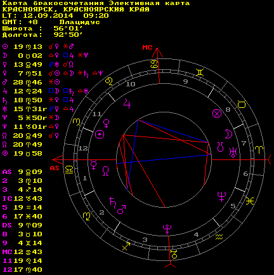Click the Moon crescent near house 7

coord(228,134)
